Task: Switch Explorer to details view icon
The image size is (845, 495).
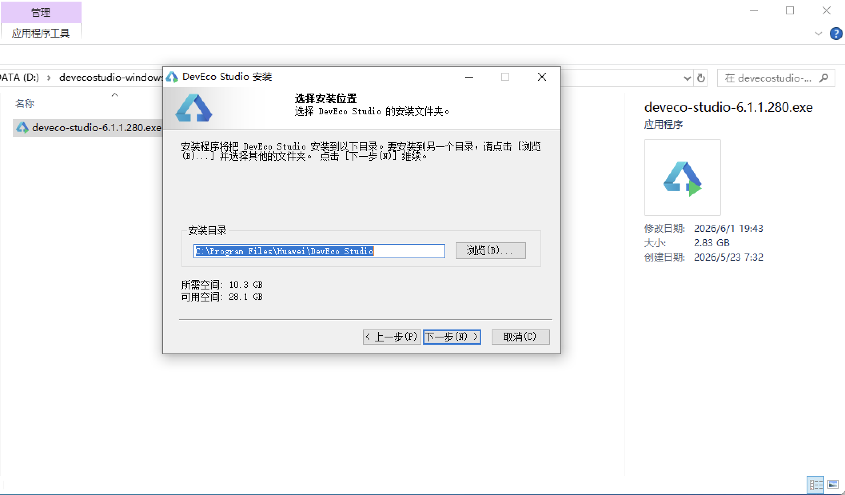Action: point(816,485)
